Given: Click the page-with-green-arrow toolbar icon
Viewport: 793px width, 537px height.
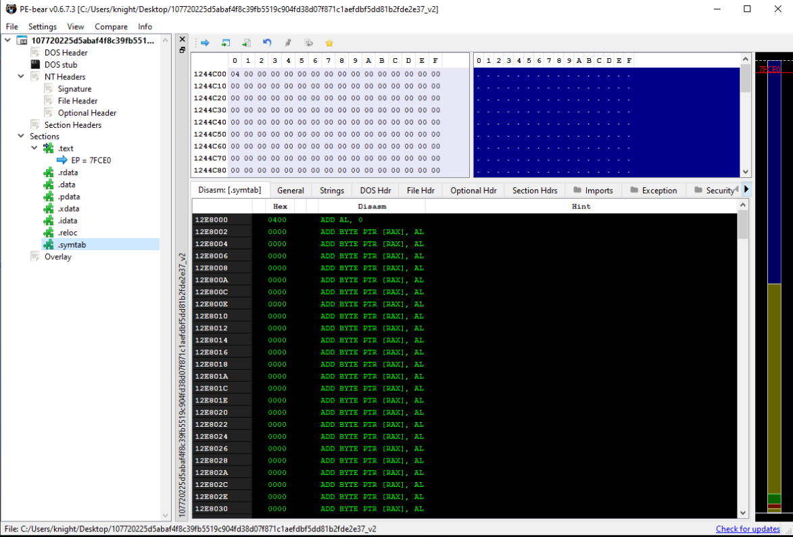Looking at the screenshot, I should pos(246,43).
